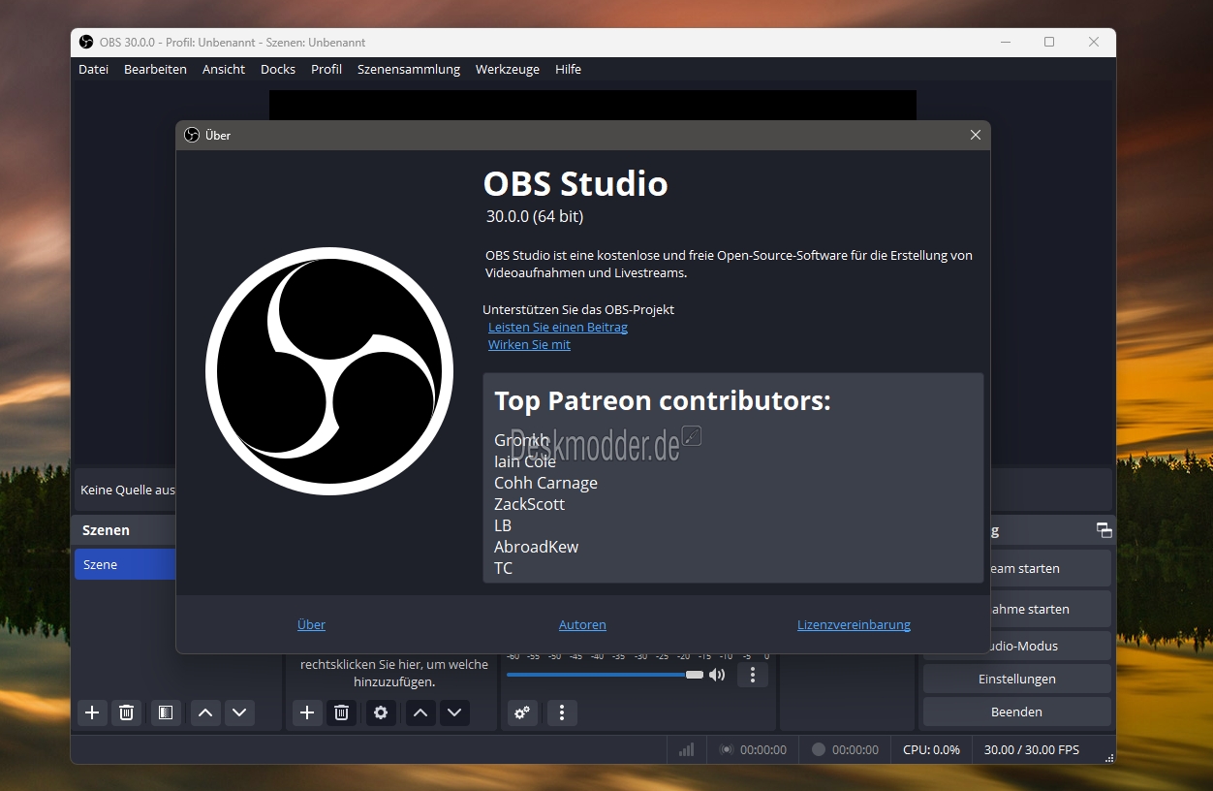This screenshot has width=1213, height=791.
Task: Float the controls dock with pop-out icon
Action: pyautogui.click(x=1104, y=530)
